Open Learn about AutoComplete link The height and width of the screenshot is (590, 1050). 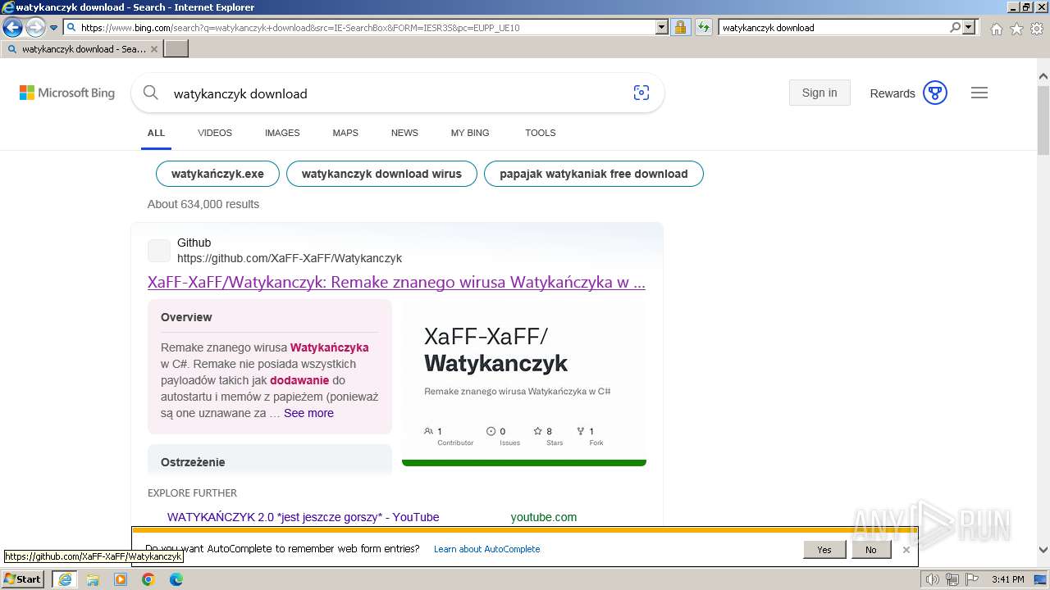(487, 549)
